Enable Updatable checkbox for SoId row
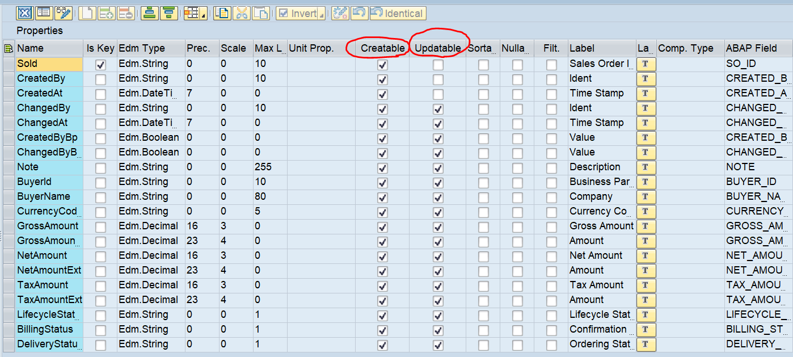The width and height of the screenshot is (793, 357). [x=438, y=64]
